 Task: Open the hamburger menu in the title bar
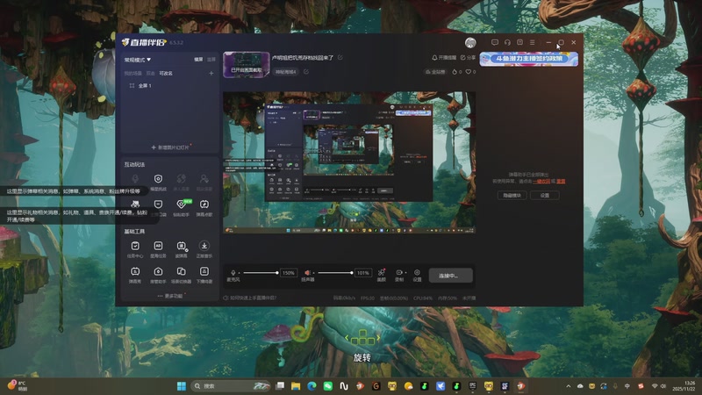point(533,42)
